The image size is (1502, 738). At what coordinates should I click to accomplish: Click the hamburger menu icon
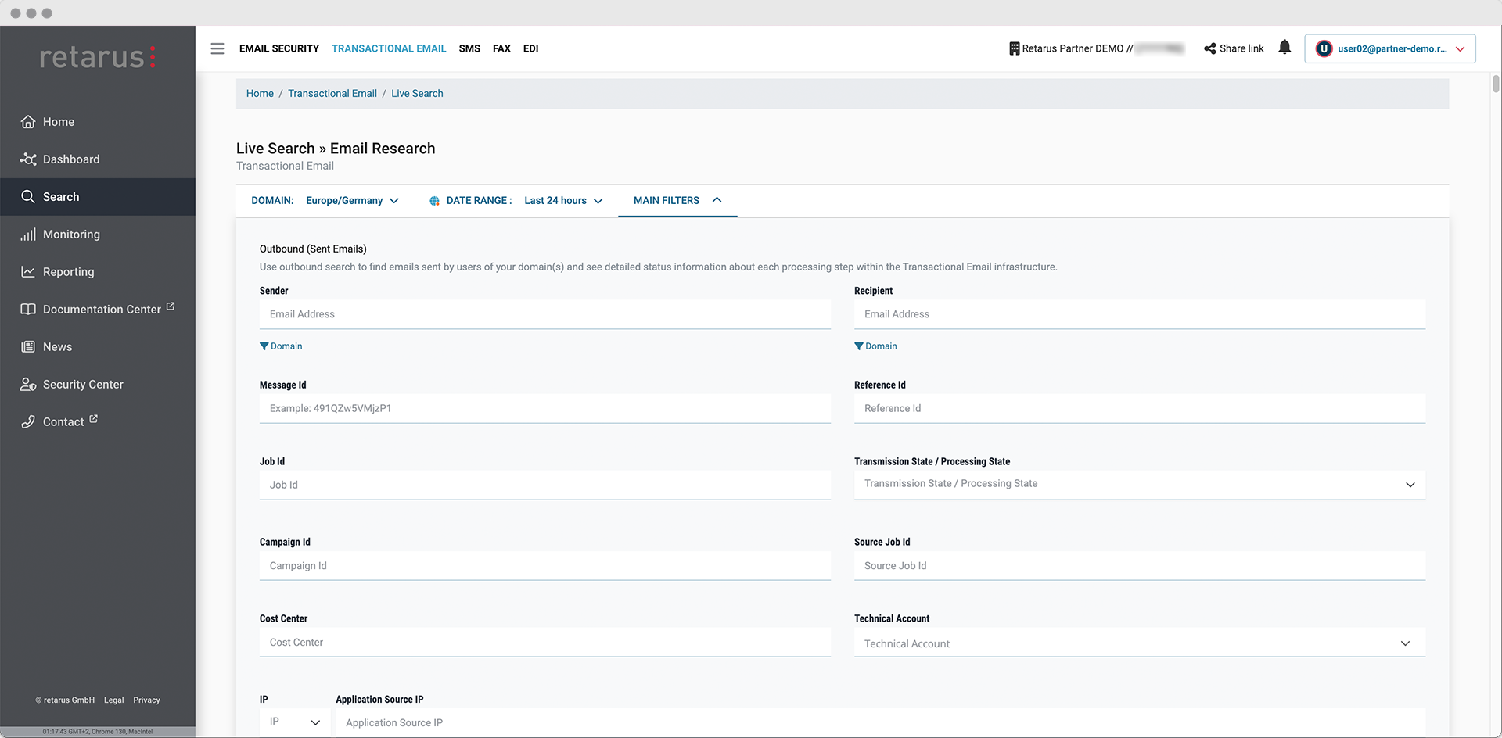click(217, 48)
